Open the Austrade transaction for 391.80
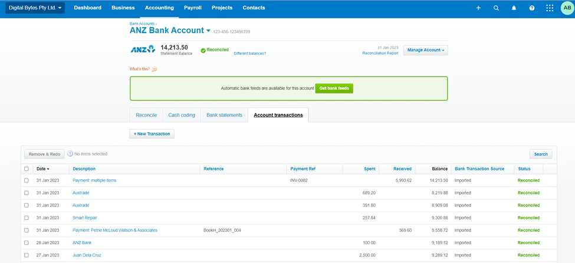 tap(81, 205)
